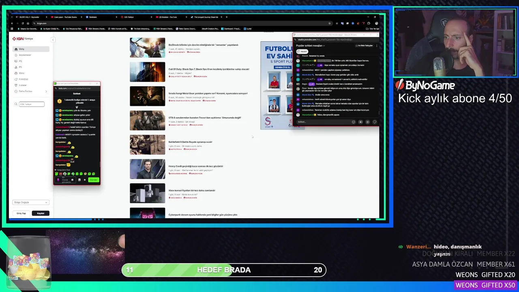Open the Xbox konsol fiyatları headline
The image size is (519, 292).
click(x=192, y=191)
